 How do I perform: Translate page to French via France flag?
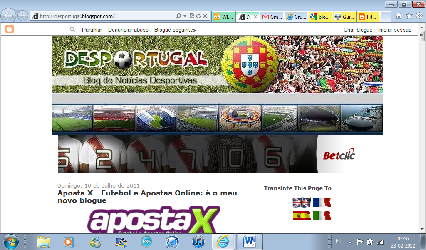pyautogui.click(x=322, y=202)
